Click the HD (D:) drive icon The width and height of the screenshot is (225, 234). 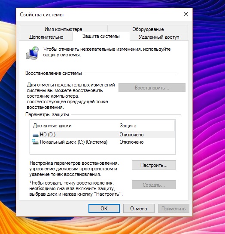36,135
